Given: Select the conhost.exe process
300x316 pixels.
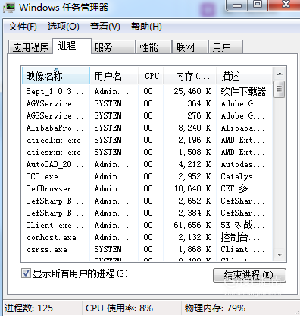Looking at the screenshot, I should 147,237.
